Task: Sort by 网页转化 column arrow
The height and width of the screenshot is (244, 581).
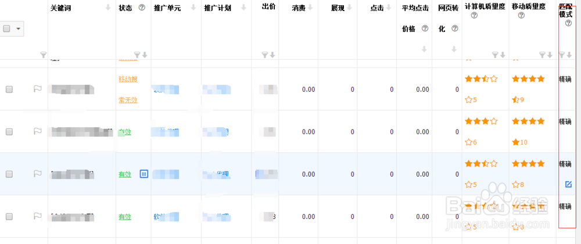Action: point(454,49)
